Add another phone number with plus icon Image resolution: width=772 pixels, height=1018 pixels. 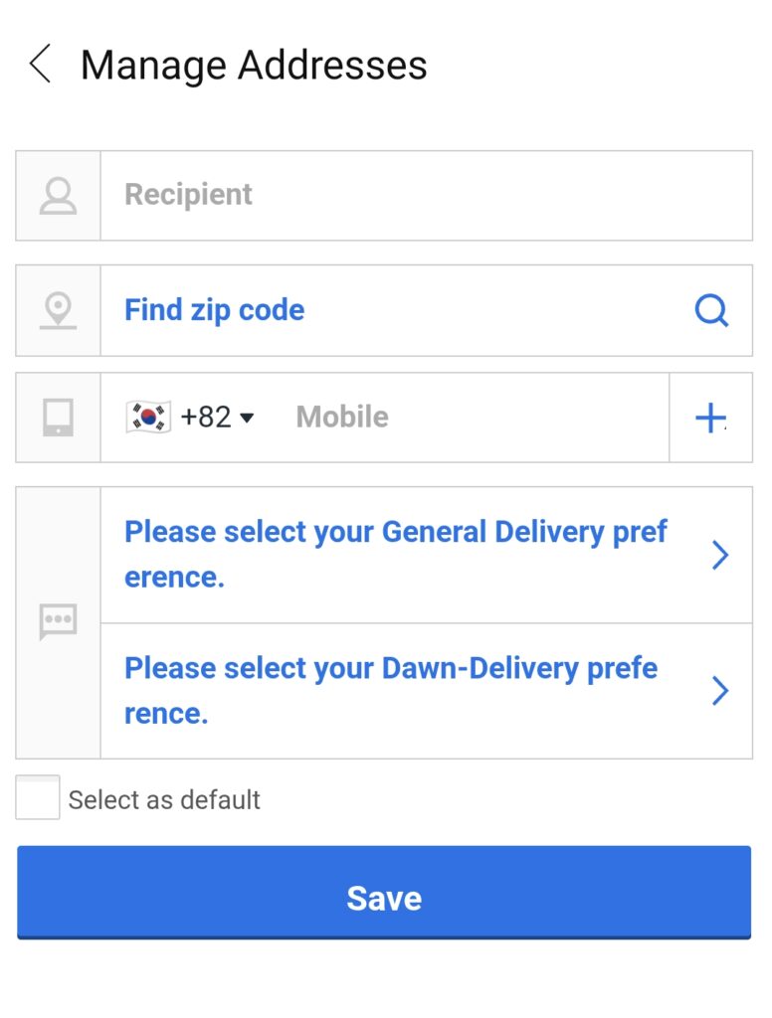[710, 419]
